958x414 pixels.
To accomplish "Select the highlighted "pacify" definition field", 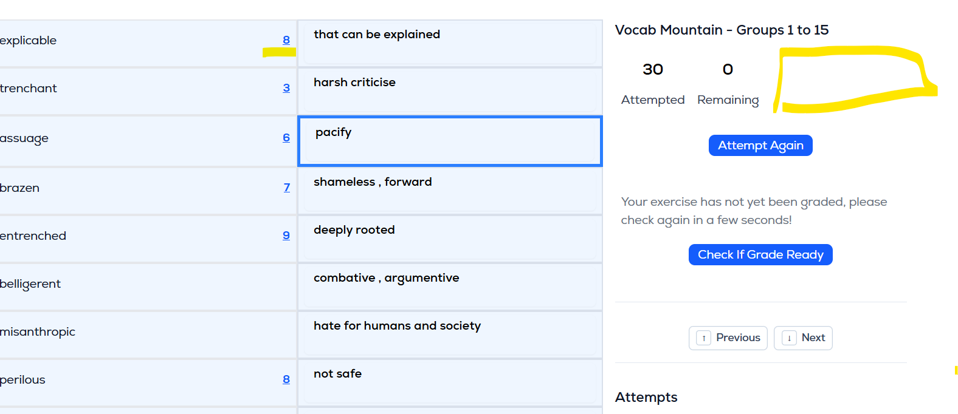I will [x=450, y=141].
